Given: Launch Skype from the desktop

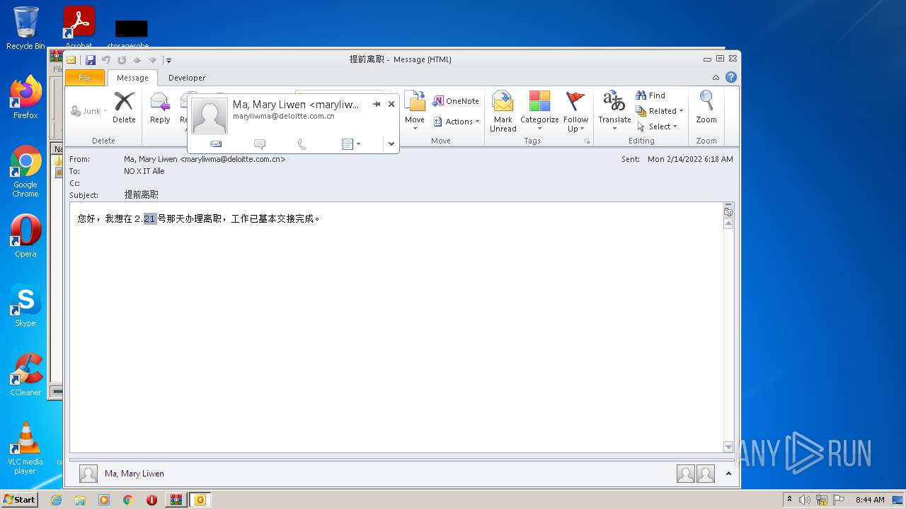Looking at the screenshot, I should tap(25, 305).
